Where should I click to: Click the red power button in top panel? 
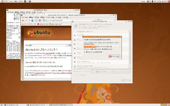coord(169,1)
